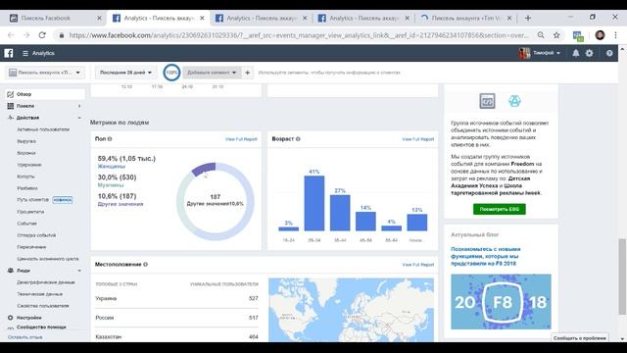Open the 'Последние 28 дней' date range dropdown
Screen dimensions: 627x353
point(125,73)
